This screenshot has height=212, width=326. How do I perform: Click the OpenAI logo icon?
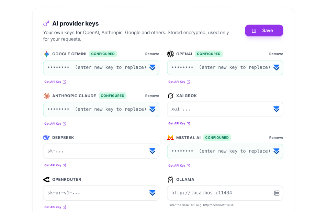170,54
